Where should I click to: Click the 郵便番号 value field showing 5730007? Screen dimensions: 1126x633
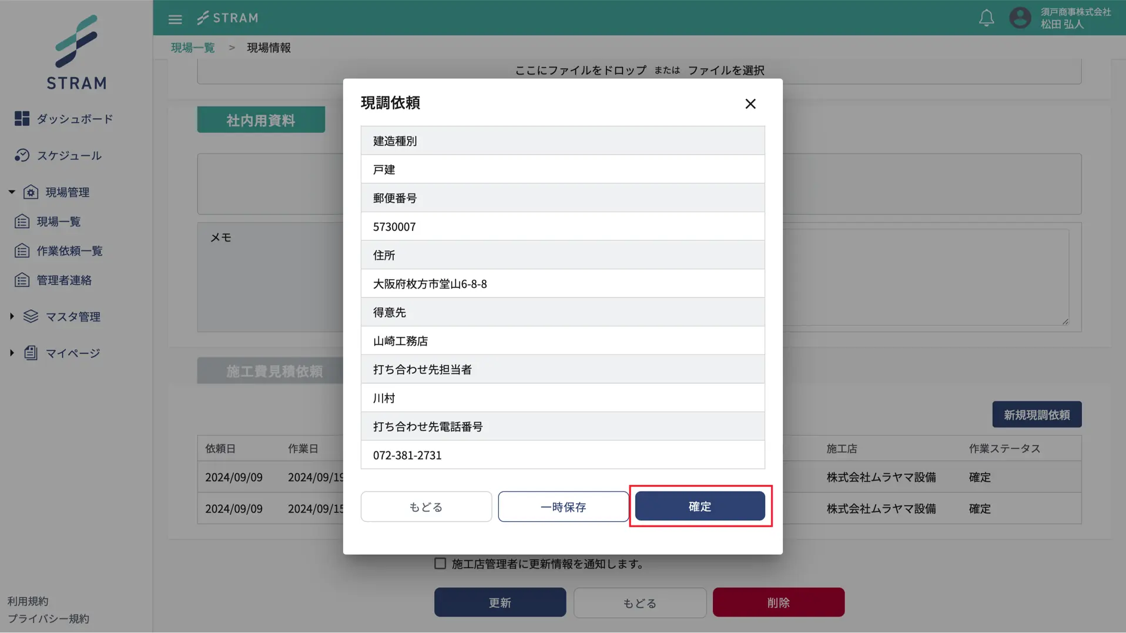pos(562,226)
